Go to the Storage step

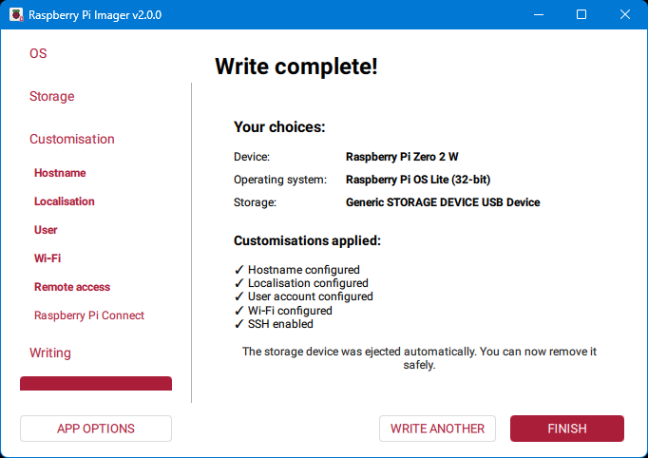(51, 97)
